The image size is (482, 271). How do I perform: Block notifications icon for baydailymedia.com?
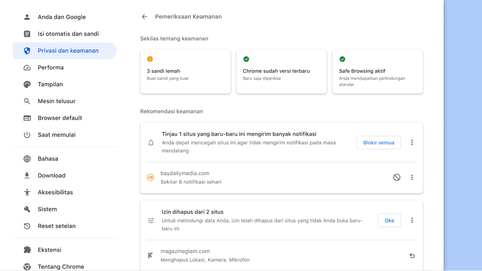[x=397, y=177]
